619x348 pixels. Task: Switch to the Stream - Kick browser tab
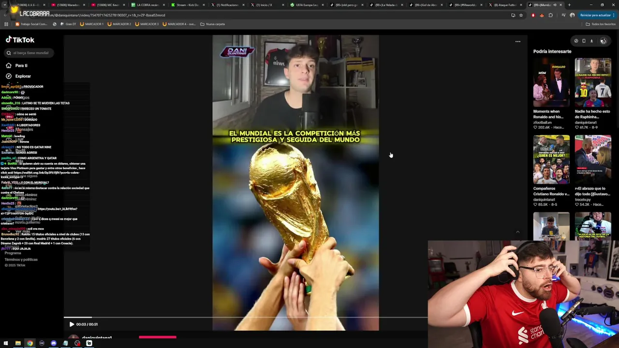coord(187,5)
